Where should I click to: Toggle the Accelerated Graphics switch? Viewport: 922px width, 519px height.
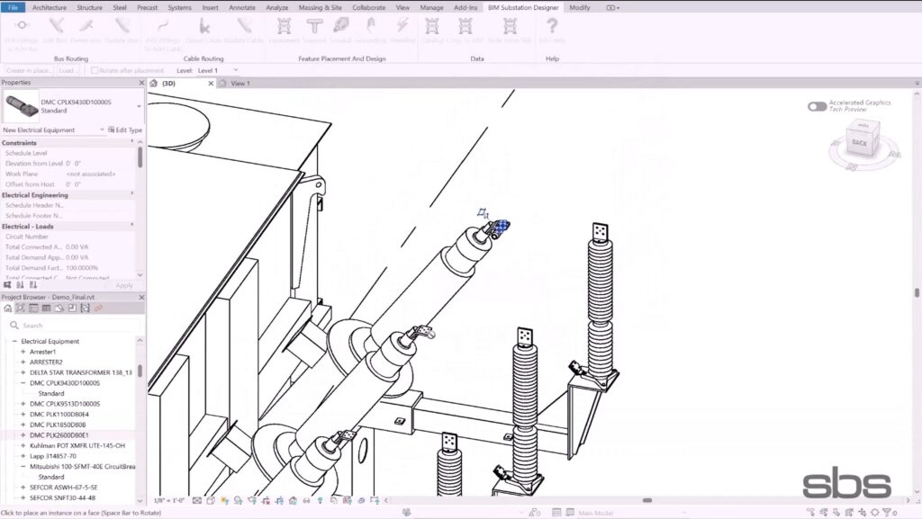click(817, 106)
